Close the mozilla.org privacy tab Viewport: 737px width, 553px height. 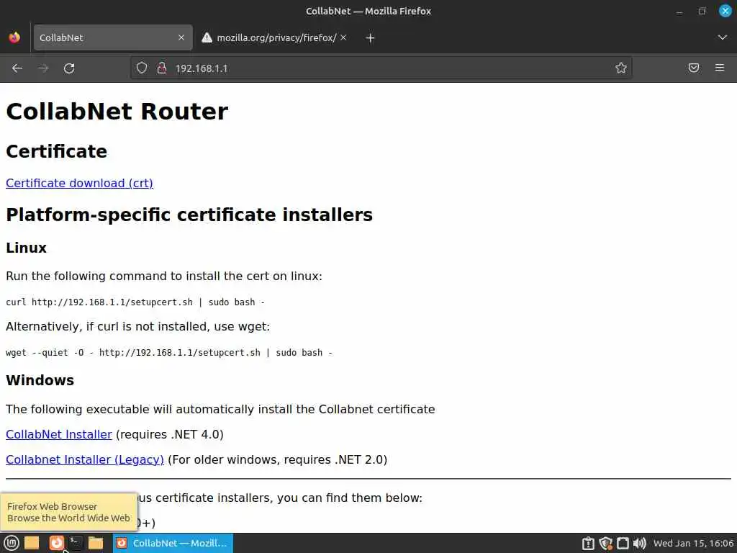point(343,37)
